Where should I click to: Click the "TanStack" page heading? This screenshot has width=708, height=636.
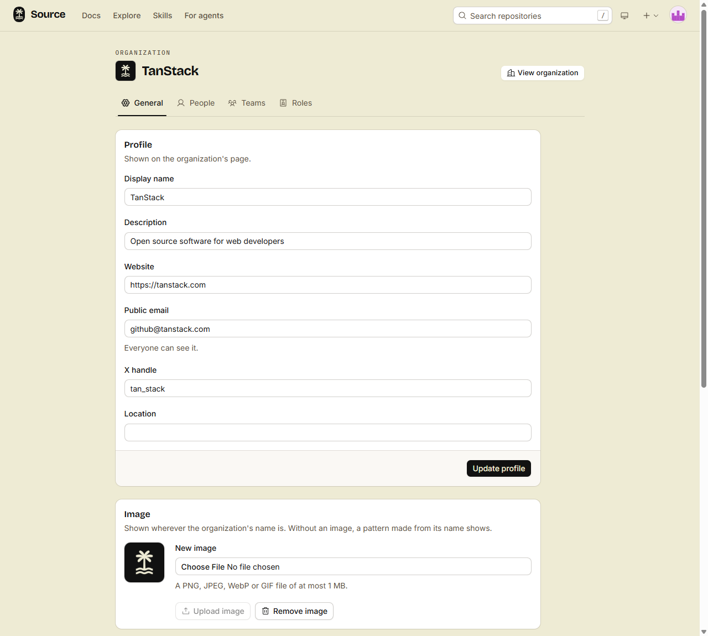pyautogui.click(x=170, y=71)
